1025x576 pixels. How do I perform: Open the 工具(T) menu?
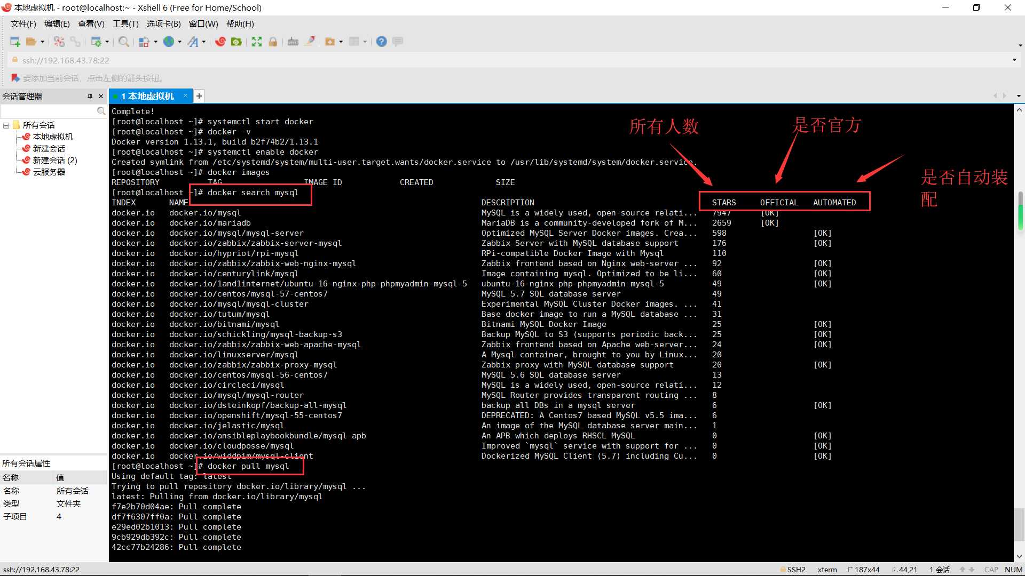point(125,24)
